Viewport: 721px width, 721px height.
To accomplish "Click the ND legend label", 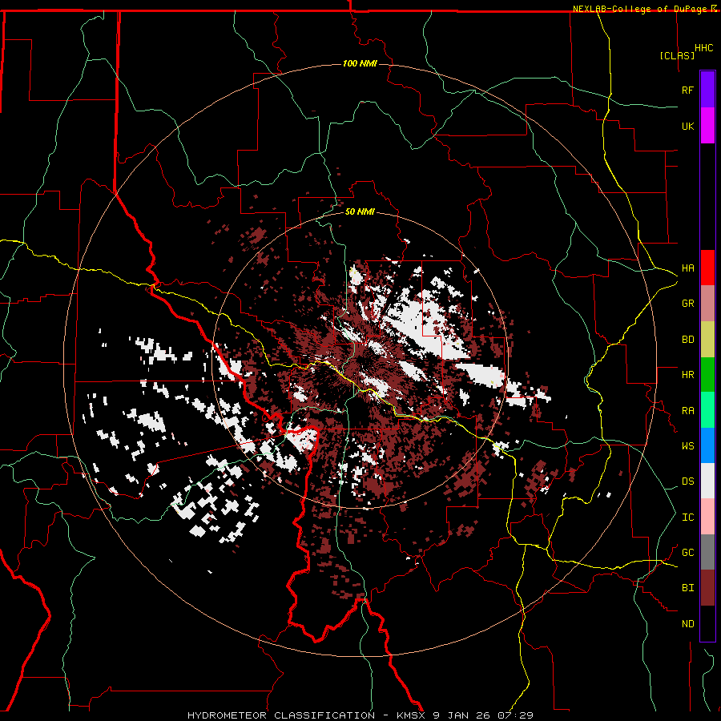I will [x=687, y=624].
